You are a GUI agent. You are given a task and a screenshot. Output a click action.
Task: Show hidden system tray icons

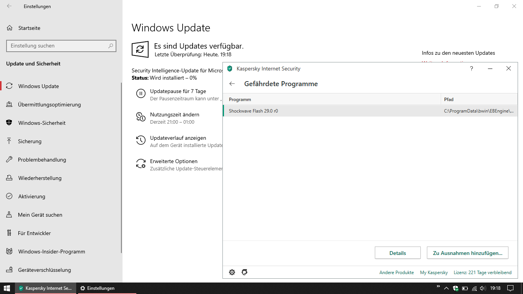446,288
